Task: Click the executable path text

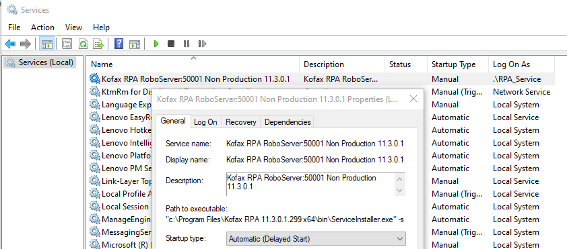Action: (x=285, y=219)
